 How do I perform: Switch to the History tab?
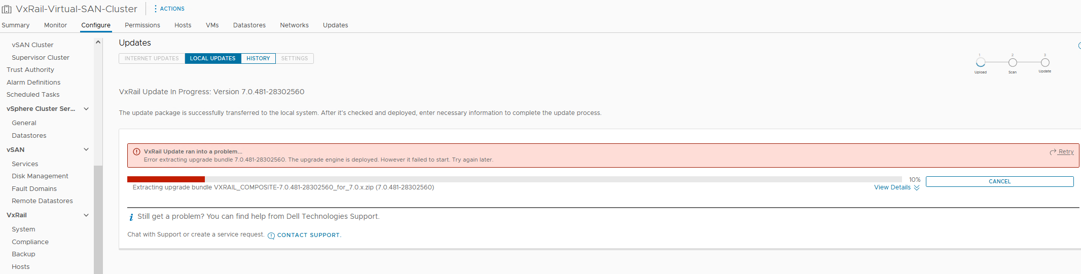pyautogui.click(x=258, y=58)
